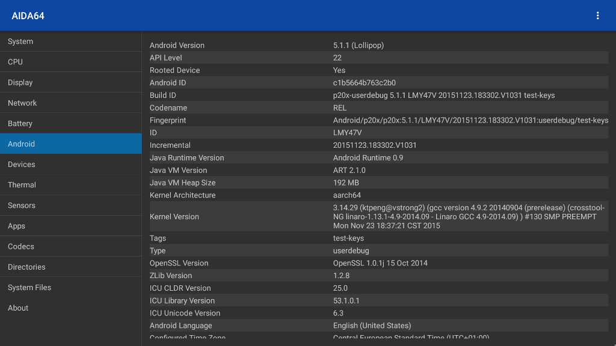This screenshot has height=346, width=616.
Task: Click the value aarch64
Action: 347,195
